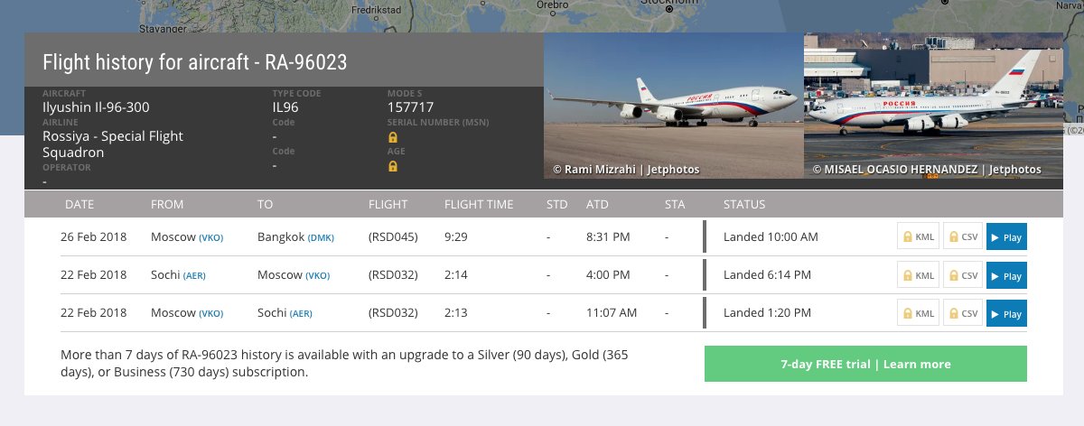Click the DATE column header
Image resolution: width=1084 pixels, height=426 pixels.
click(79, 205)
